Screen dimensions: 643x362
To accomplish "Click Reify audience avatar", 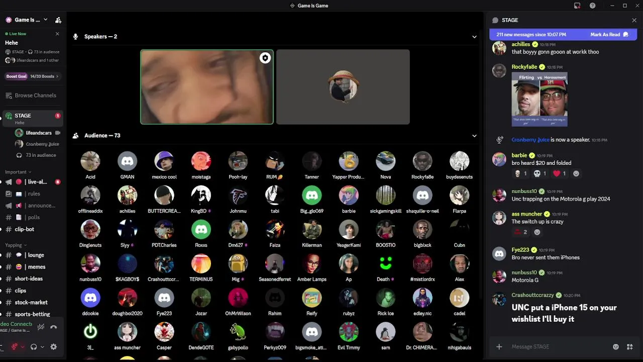I will tap(312, 298).
